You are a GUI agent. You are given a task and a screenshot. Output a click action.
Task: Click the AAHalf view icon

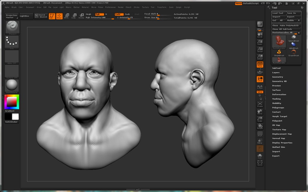click(x=260, y=57)
